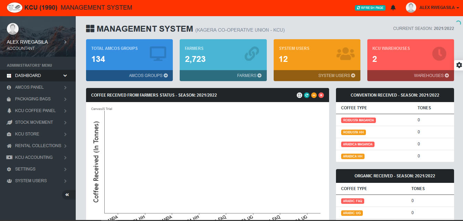Click the KCU Store briefcase icon

coord(9,134)
